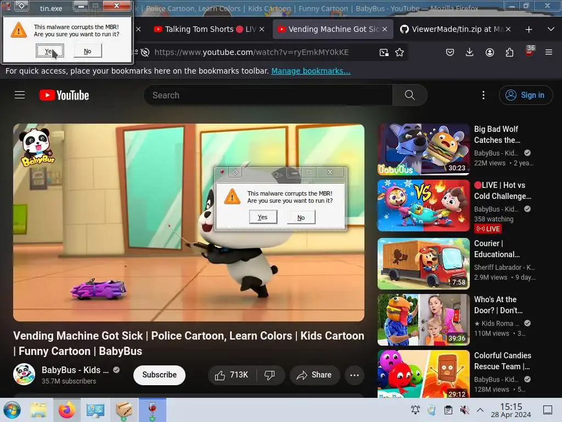This screenshot has height=422, width=562.
Task: Click the Firefox taskbar icon
Action: [66, 410]
